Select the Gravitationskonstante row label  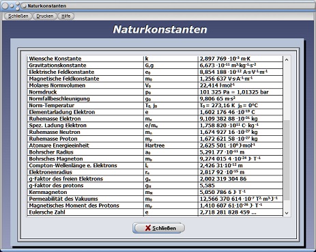click(57, 66)
